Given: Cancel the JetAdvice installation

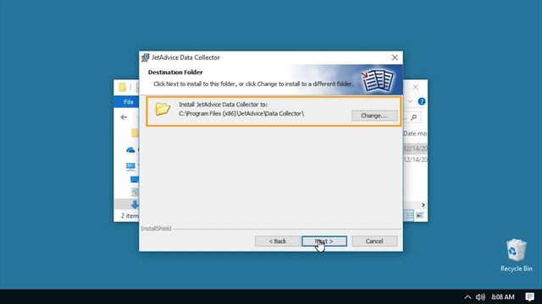Looking at the screenshot, I should [x=374, y=242].
